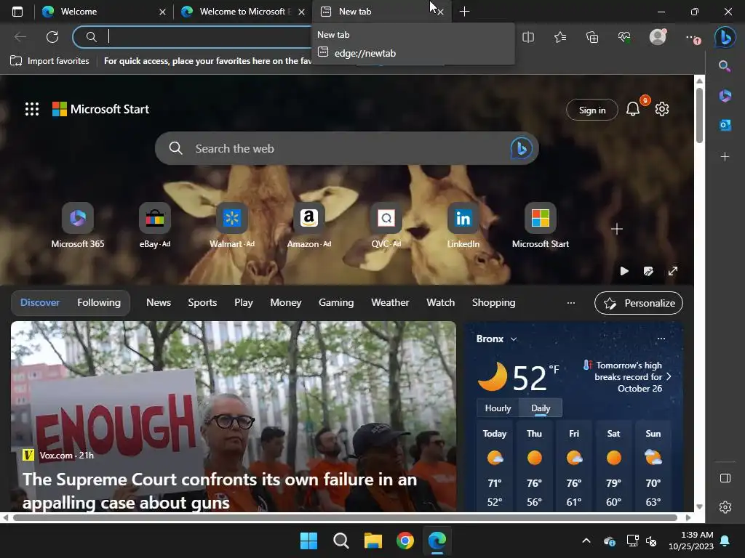Click the Personalize button
Viewport: 745px width, 558px height.
coord(639,303)
